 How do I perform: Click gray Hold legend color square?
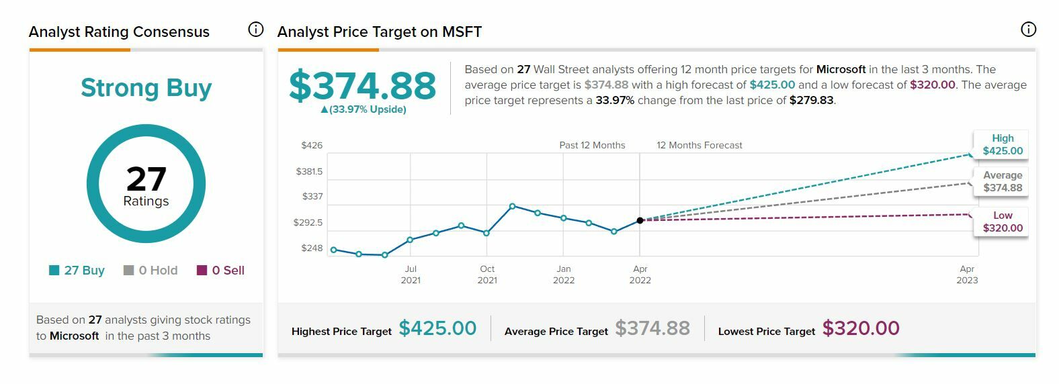coord(129,271)
